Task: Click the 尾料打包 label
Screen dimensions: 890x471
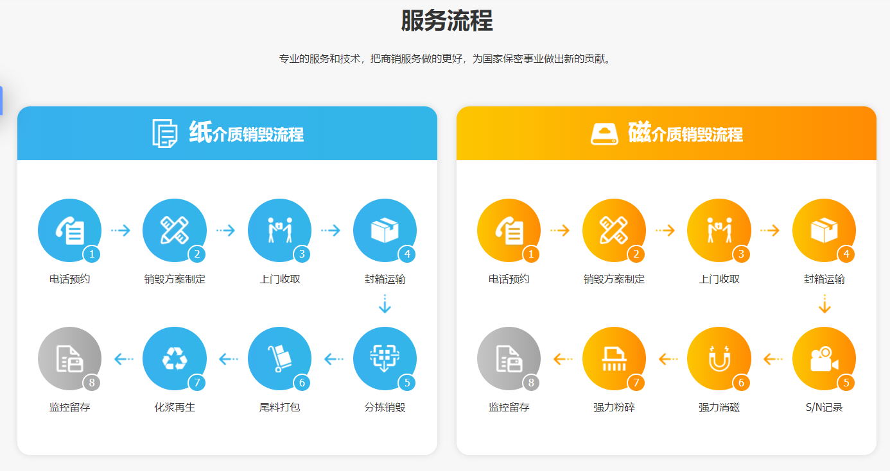Action: tap(280, 408)
